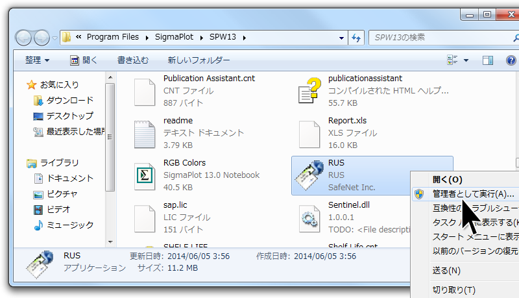Select ライブラリ in the navigation pane

59,163
